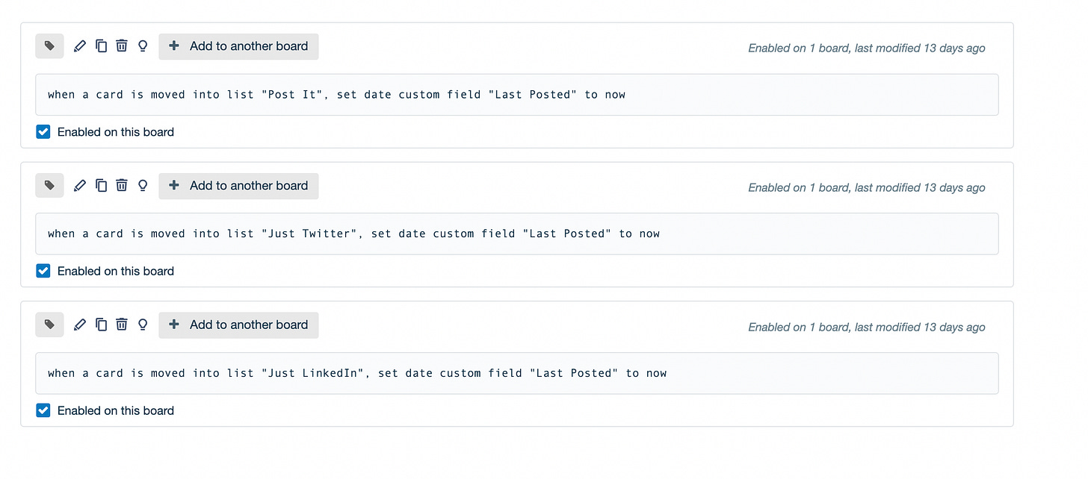Delete the "Just Twitter" rule with the trash icon

(x=122, y=186)
